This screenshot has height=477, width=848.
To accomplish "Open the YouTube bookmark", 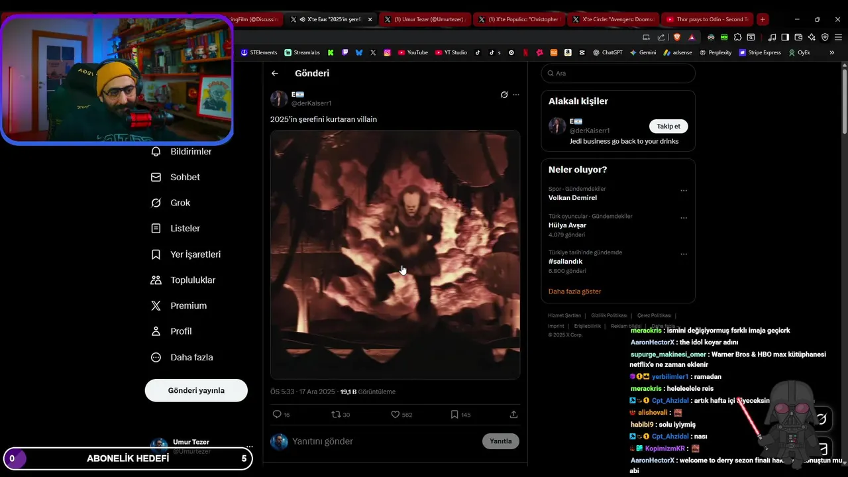I will tap(413, 52).
